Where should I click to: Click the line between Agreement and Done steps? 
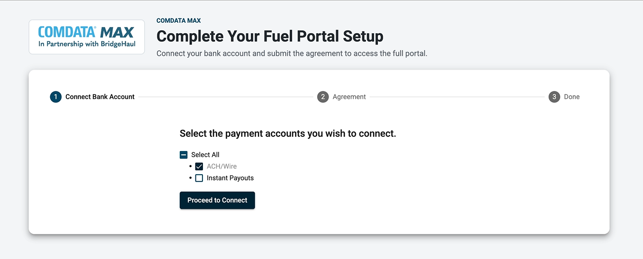tap(457, 97)
